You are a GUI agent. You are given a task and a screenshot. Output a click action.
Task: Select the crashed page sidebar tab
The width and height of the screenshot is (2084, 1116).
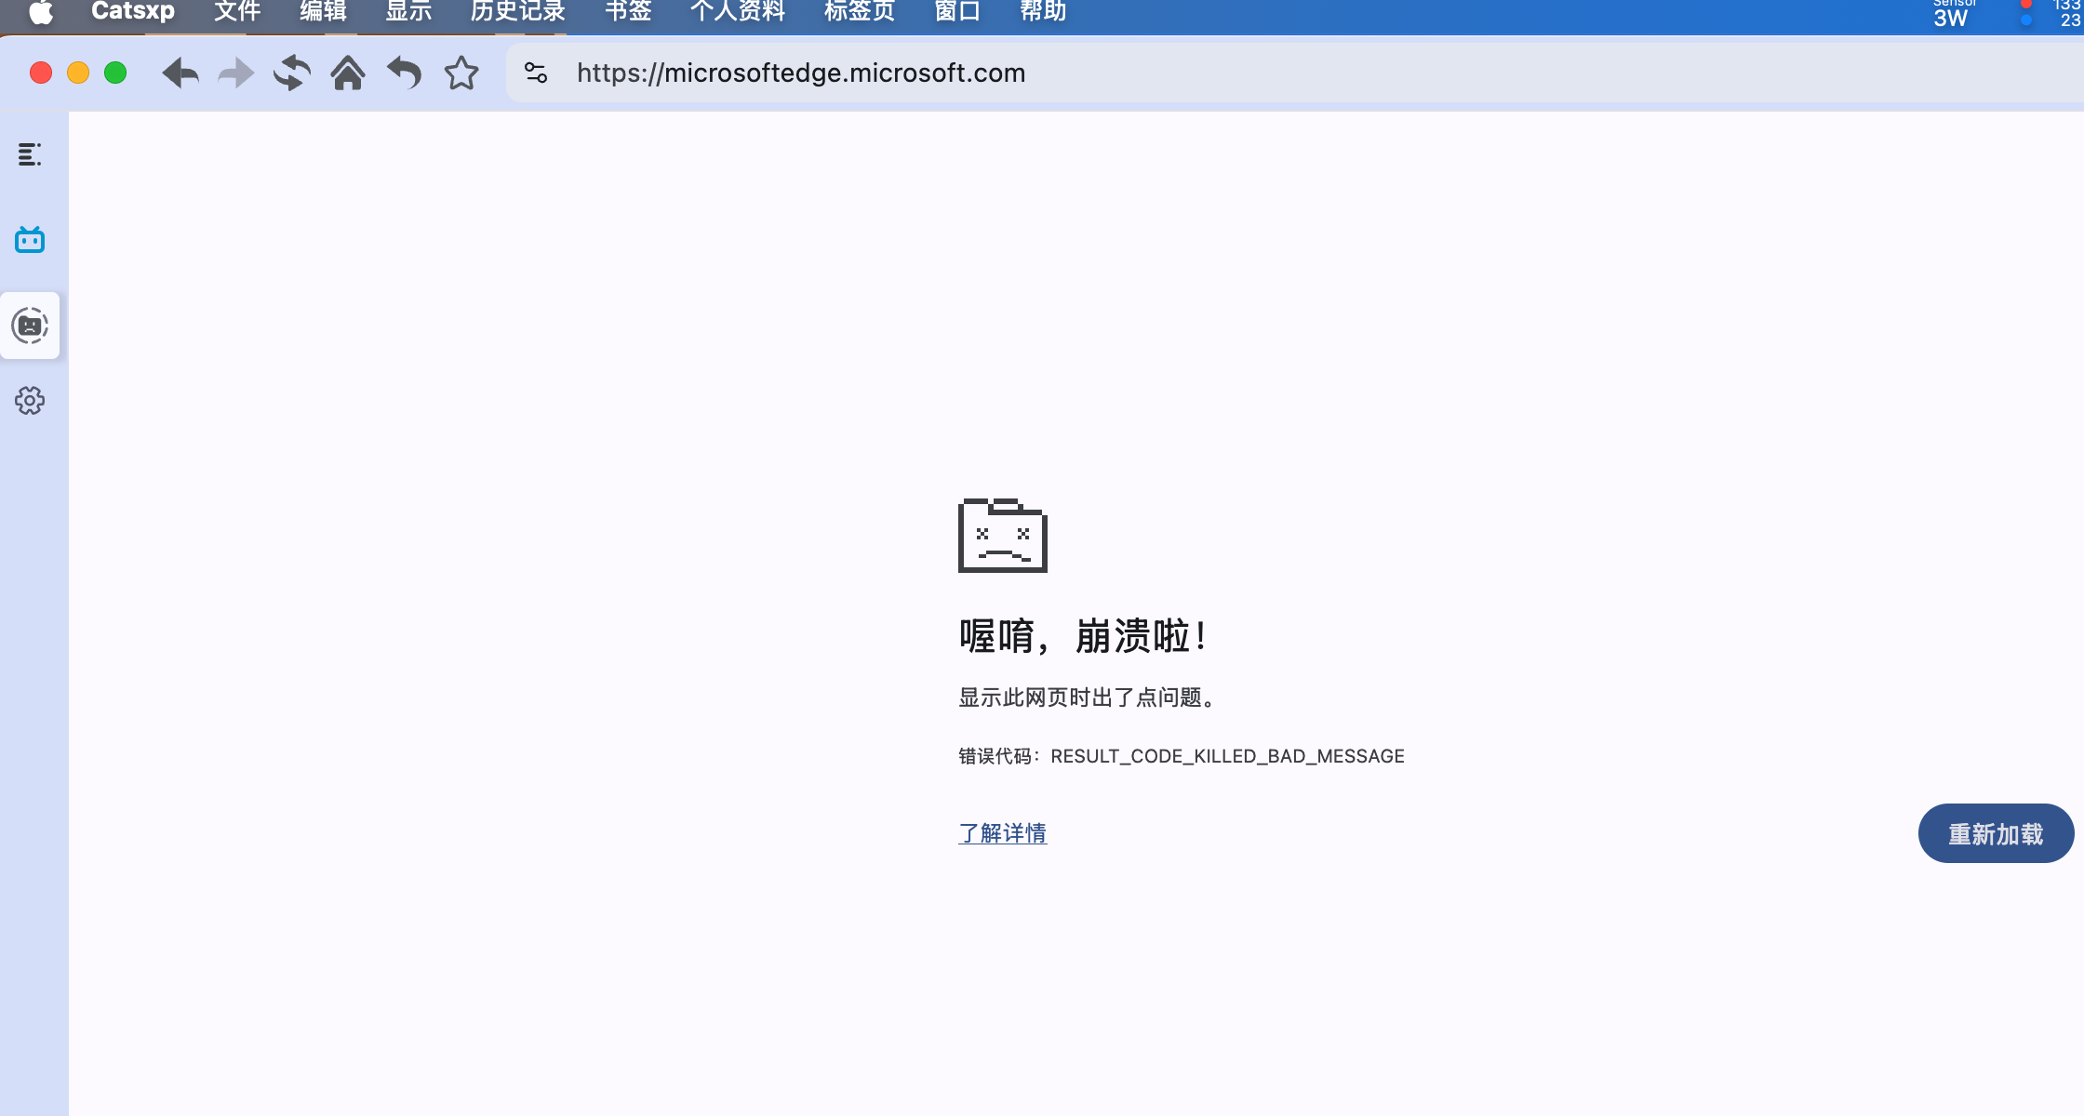(x=30, y=325)
